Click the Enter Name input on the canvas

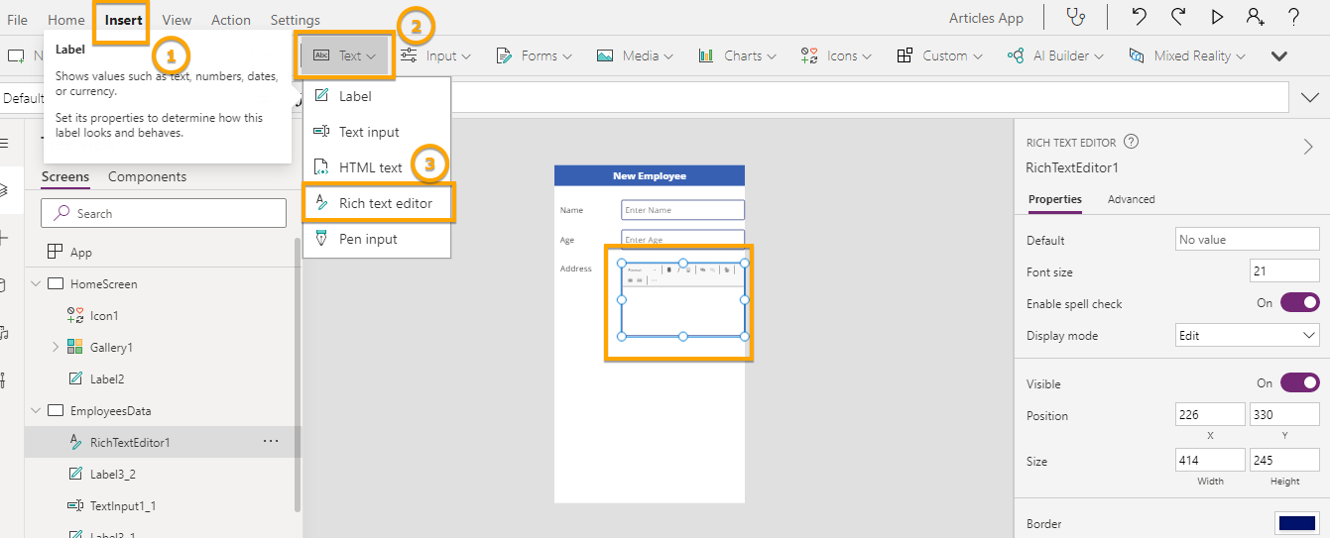(x=682, y=210)
